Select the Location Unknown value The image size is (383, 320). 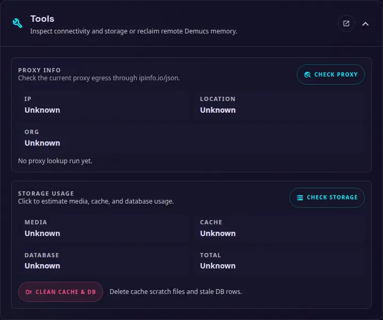click(x=218, y=110)
